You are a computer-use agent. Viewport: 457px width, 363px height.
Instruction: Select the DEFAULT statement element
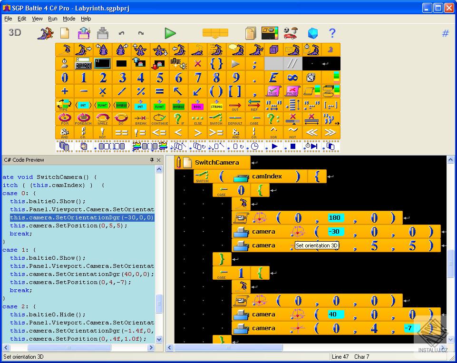(x=235, y=119)
